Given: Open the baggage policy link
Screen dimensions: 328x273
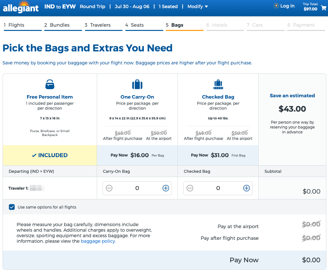Looking at the screenshot, I should [98, 241].
